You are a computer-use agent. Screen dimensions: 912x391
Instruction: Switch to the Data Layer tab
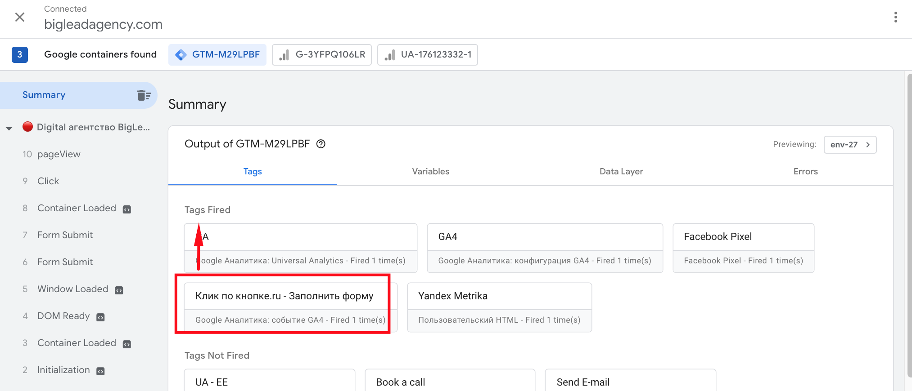[x=621, y=172]
